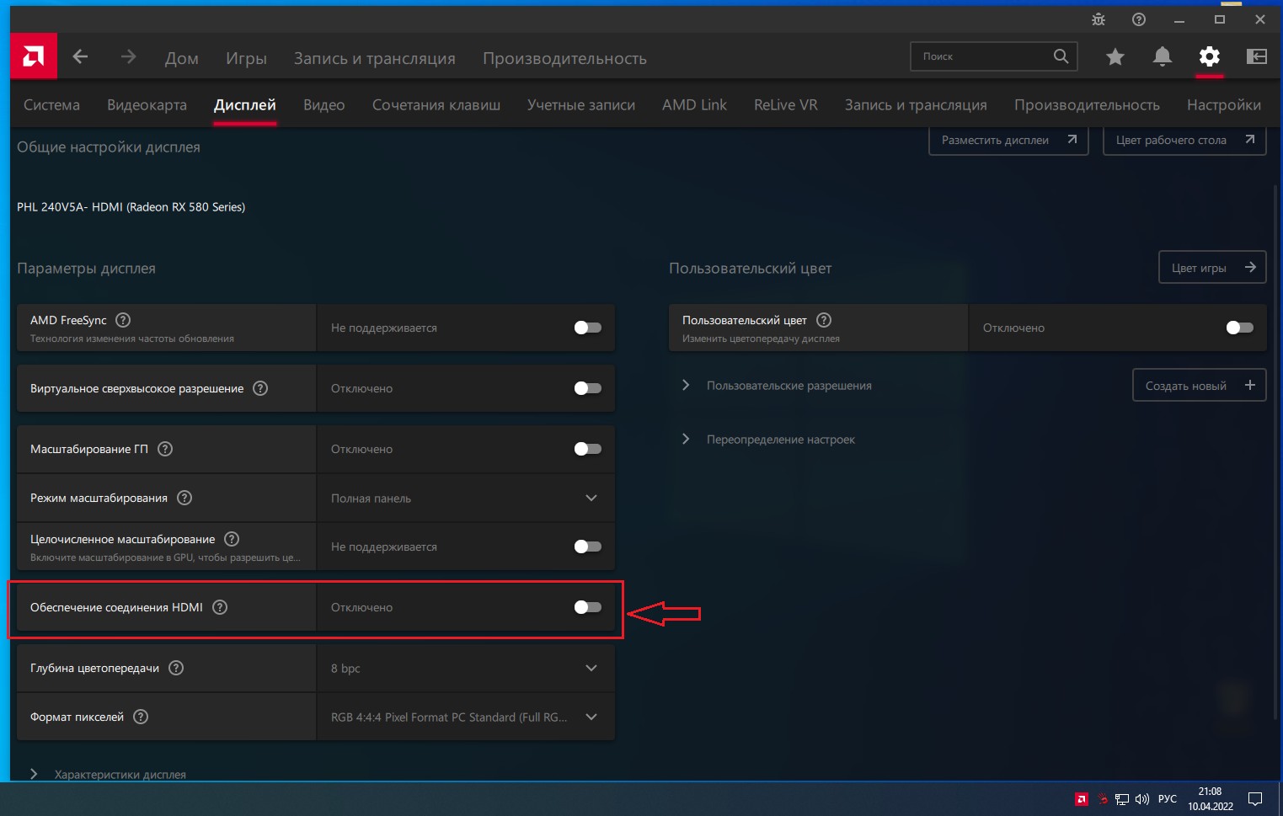This screenshot has height=816, width=1283.
Task: Show help for Виртуальное сверхвысокое разрешение
Action: (260, 388)
